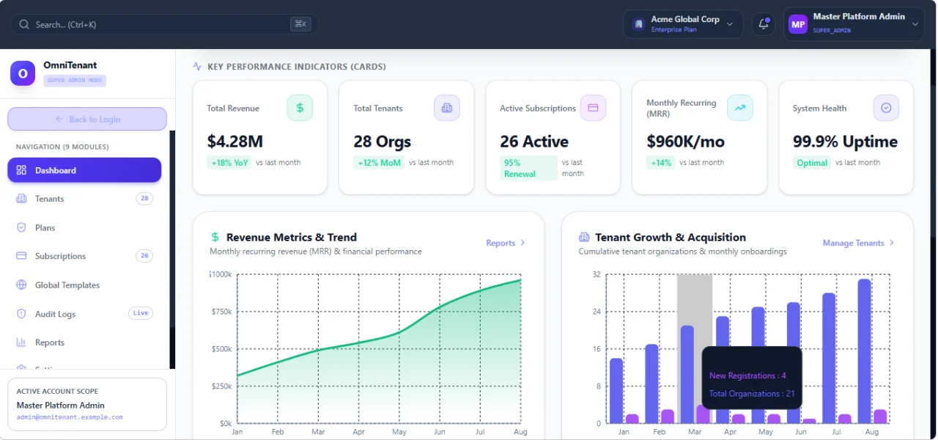Click the Revenue Metrics & Trend heading
938x440 pixels.
click(x=292, y=237)
